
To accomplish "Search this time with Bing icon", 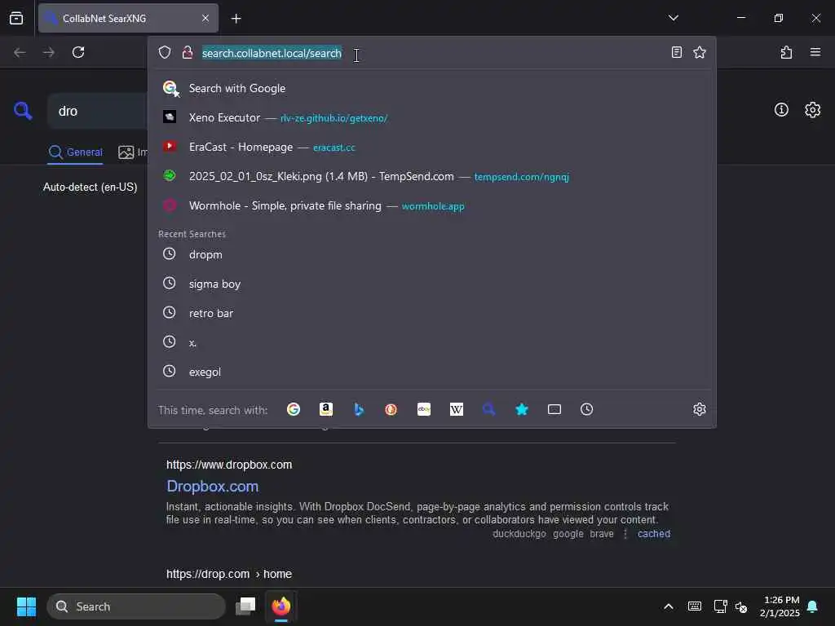I will [359, 409].
